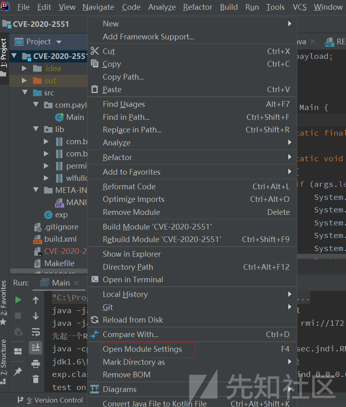This screenshot has height=407, width=346.
Task: Expand the .idea folder
Action: pos(24,68)
